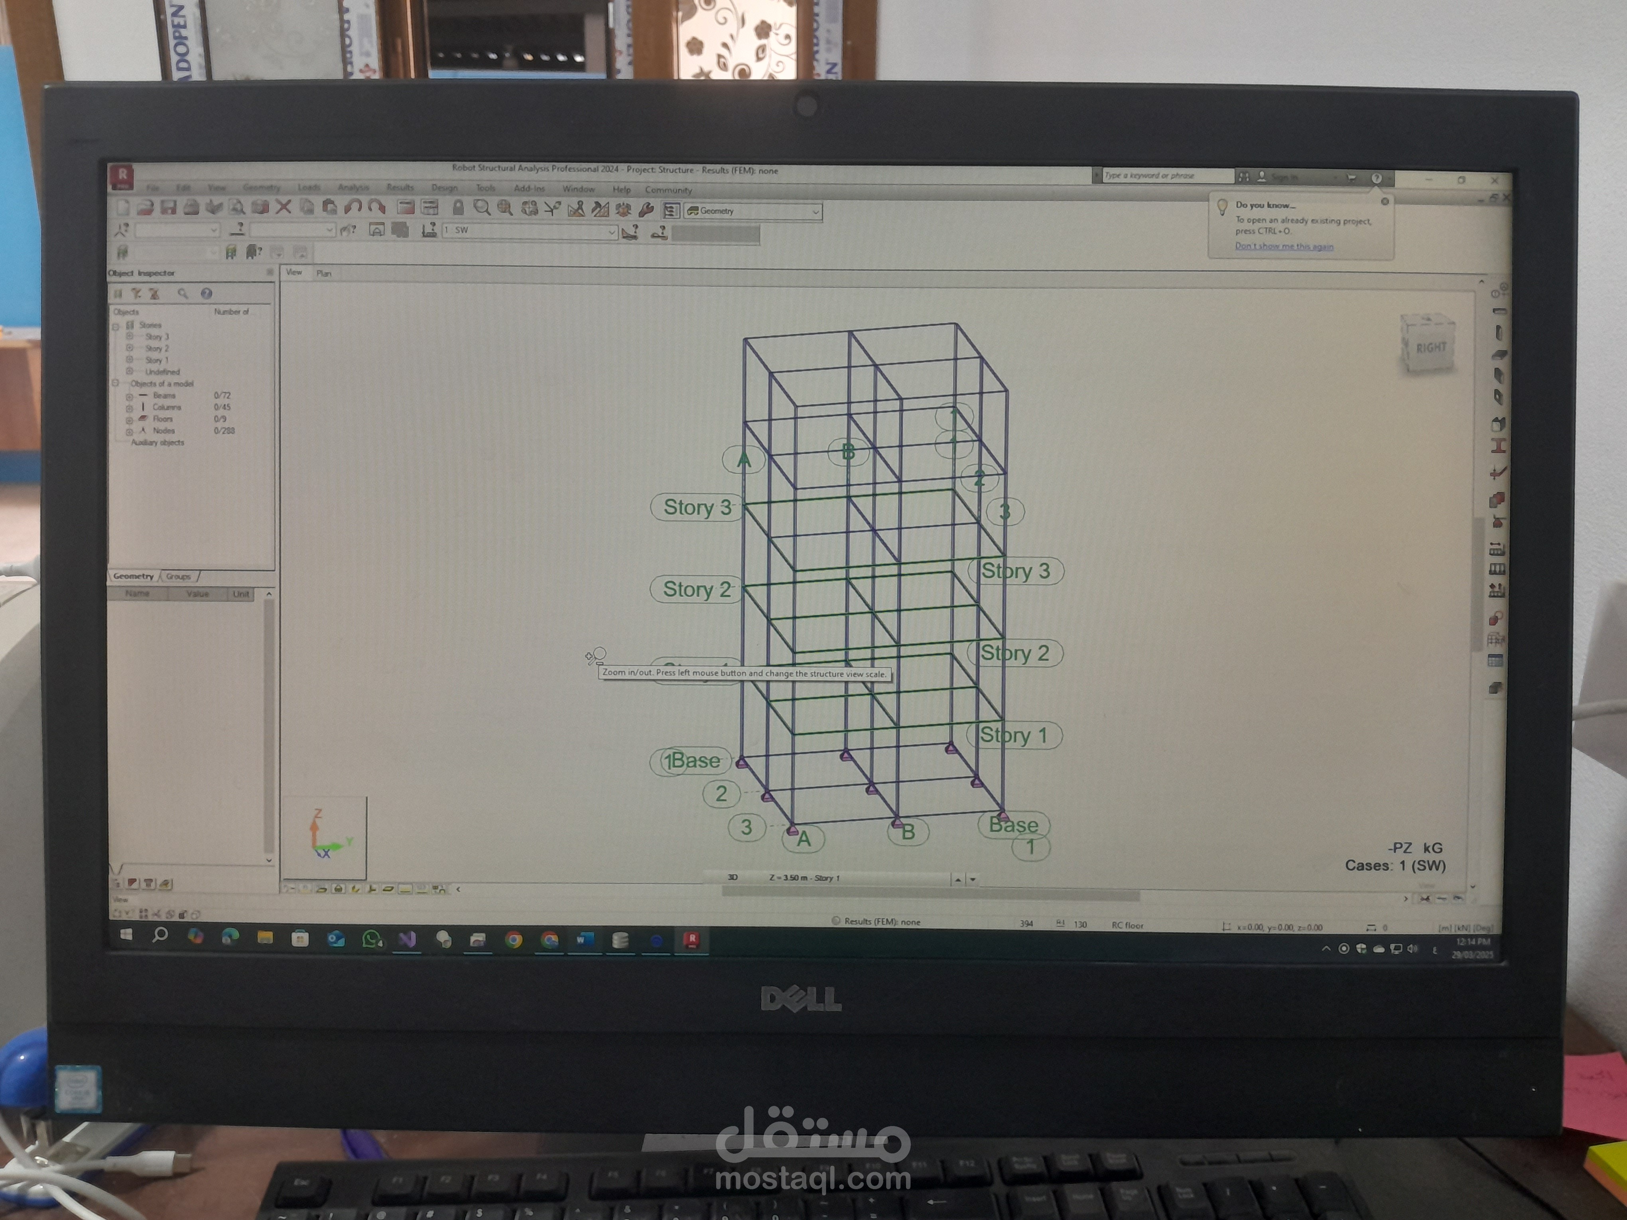Open Microsoft Word from the taskbar

585,940
